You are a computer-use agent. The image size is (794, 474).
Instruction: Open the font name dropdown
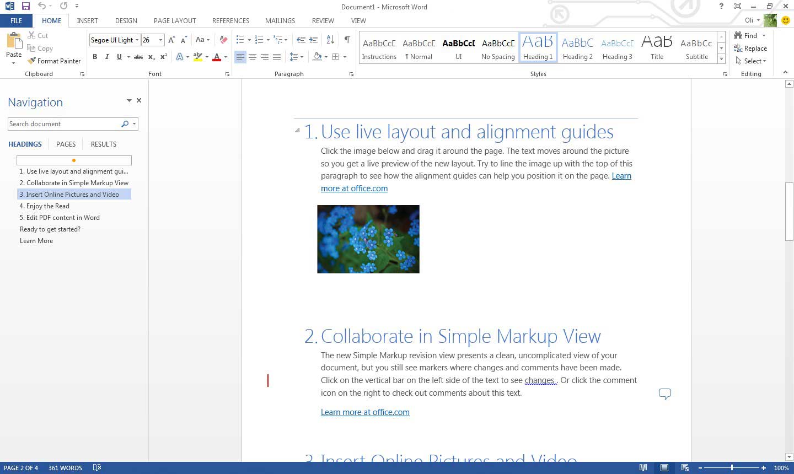137,40
